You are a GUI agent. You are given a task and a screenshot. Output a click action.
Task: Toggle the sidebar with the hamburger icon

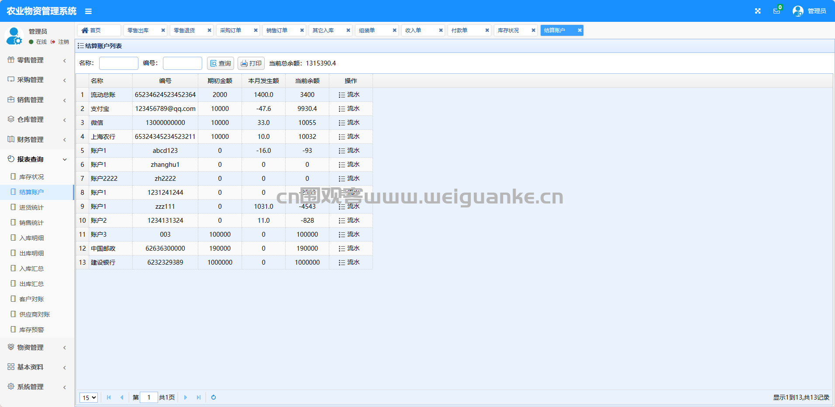click(88, 11)
